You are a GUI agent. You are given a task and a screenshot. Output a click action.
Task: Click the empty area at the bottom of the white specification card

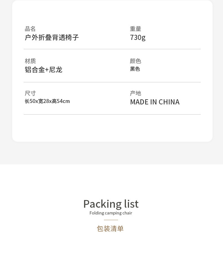pos(112,129)
